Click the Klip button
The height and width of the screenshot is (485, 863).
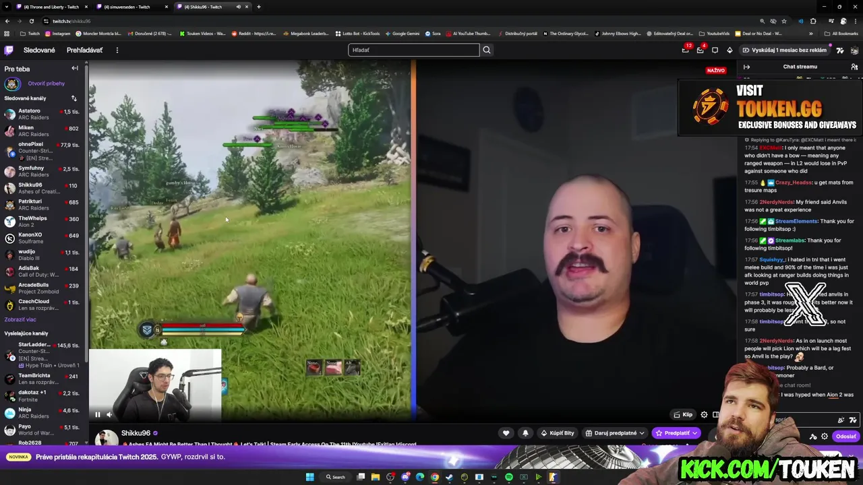(x=684, y=415)
